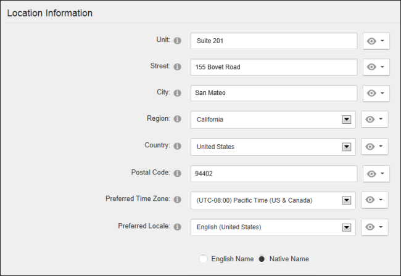The image size is (401, 276).
Task: Click the City input field San Mateo
Action: pyautogui.click(x=274, y=93)
